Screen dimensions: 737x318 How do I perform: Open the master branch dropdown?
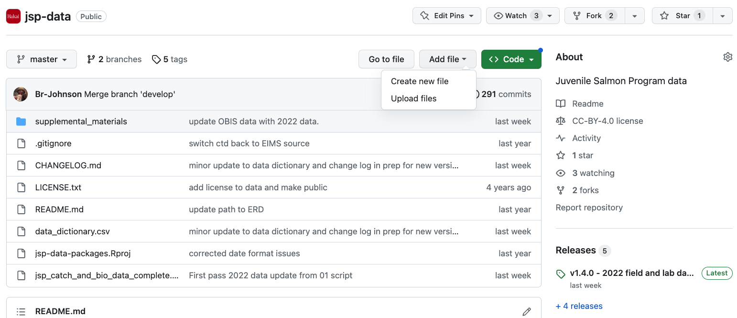click(x=42, y=59)
